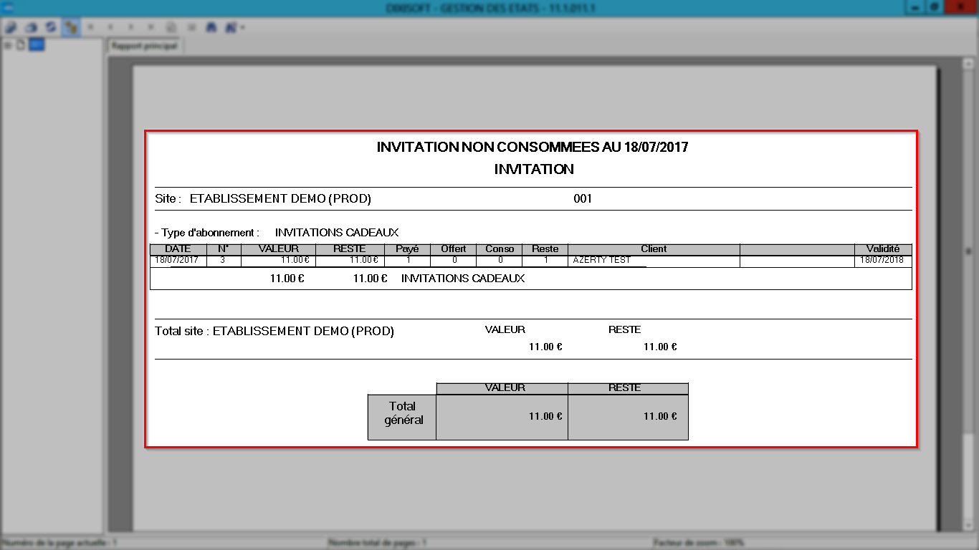Click the report title INVITATION NON CONSOMMEES
Image resolution: width=979 pixels, height=550 pixels.
[533, 148]
